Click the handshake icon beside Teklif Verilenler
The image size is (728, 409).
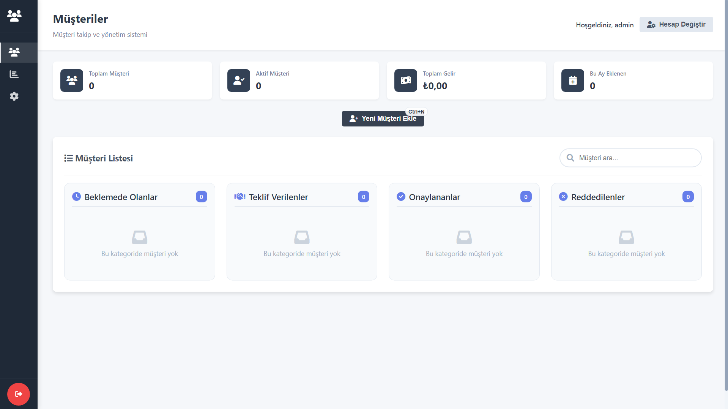click(240, 196)
